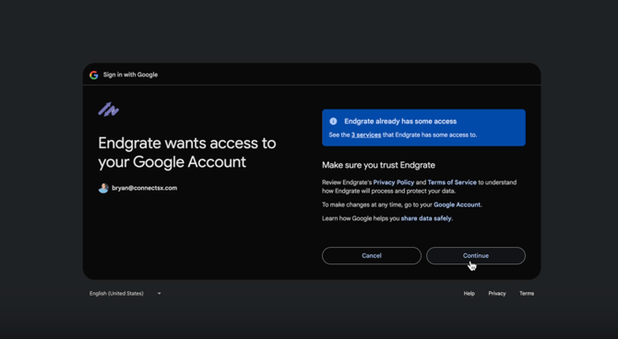Click the Google logo in header
This screenshot has width=618, height=339.
[94, 75]
